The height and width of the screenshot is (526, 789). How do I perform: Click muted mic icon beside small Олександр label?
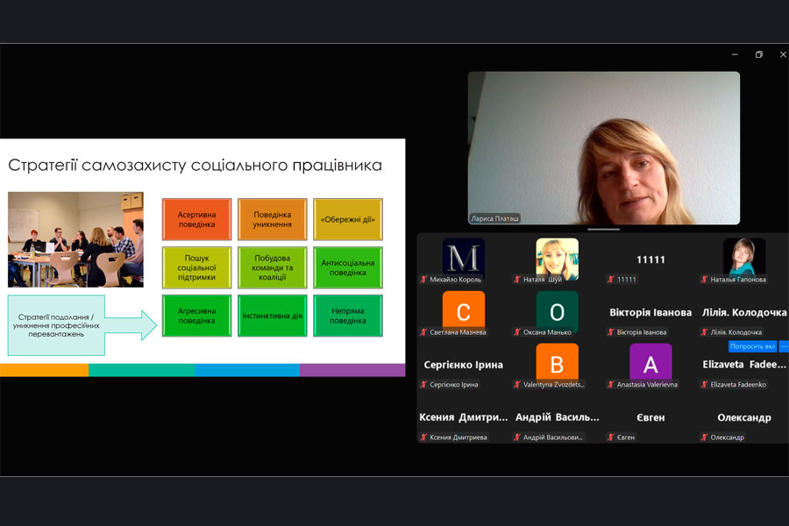tap(705, 437)
